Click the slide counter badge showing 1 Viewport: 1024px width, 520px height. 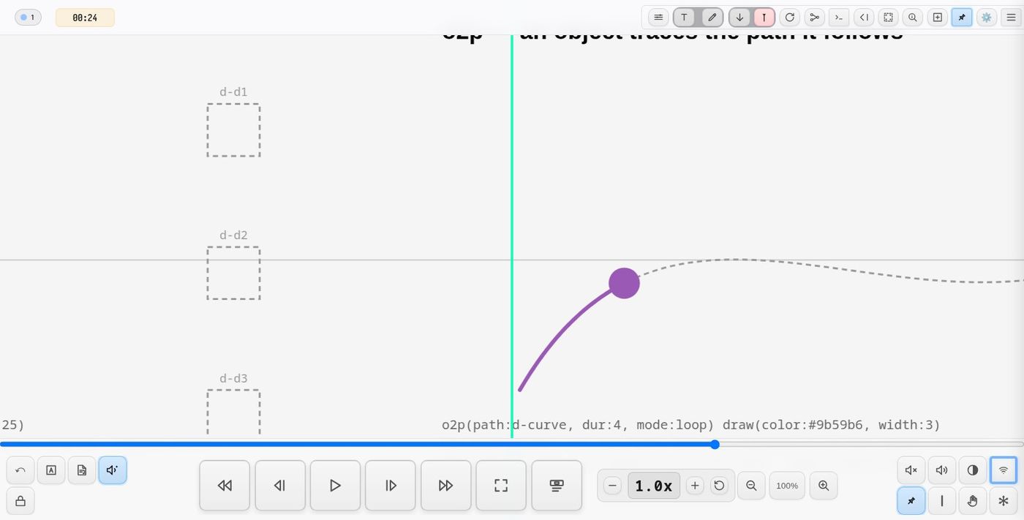[28, 18]
